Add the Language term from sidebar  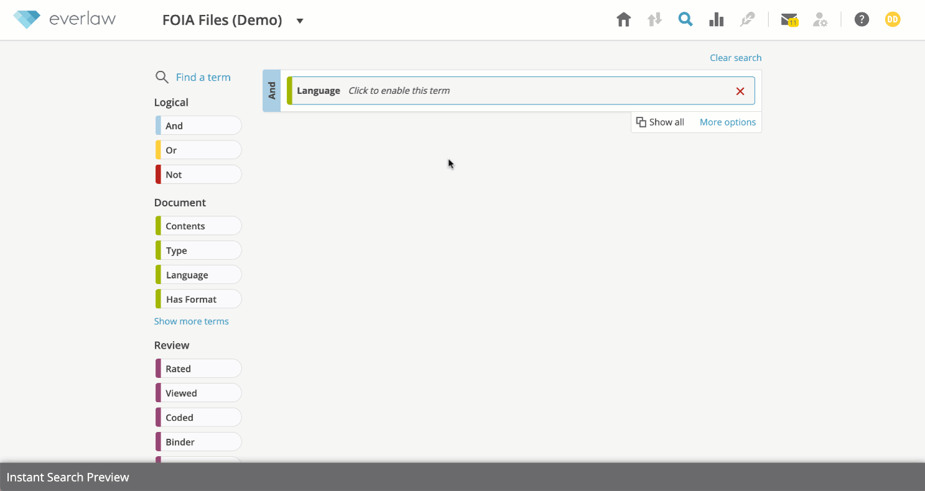point(198,275)
